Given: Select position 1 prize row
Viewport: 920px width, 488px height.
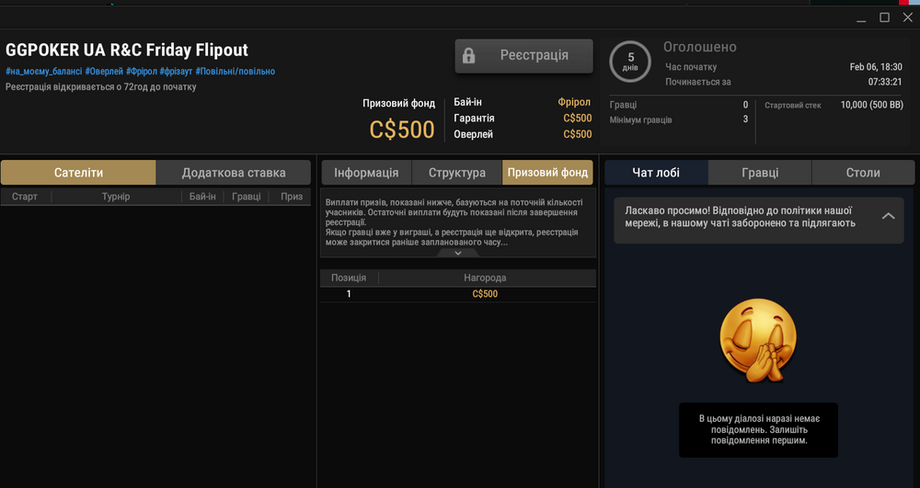Looking at the screenshot, I should click(457, 294).
